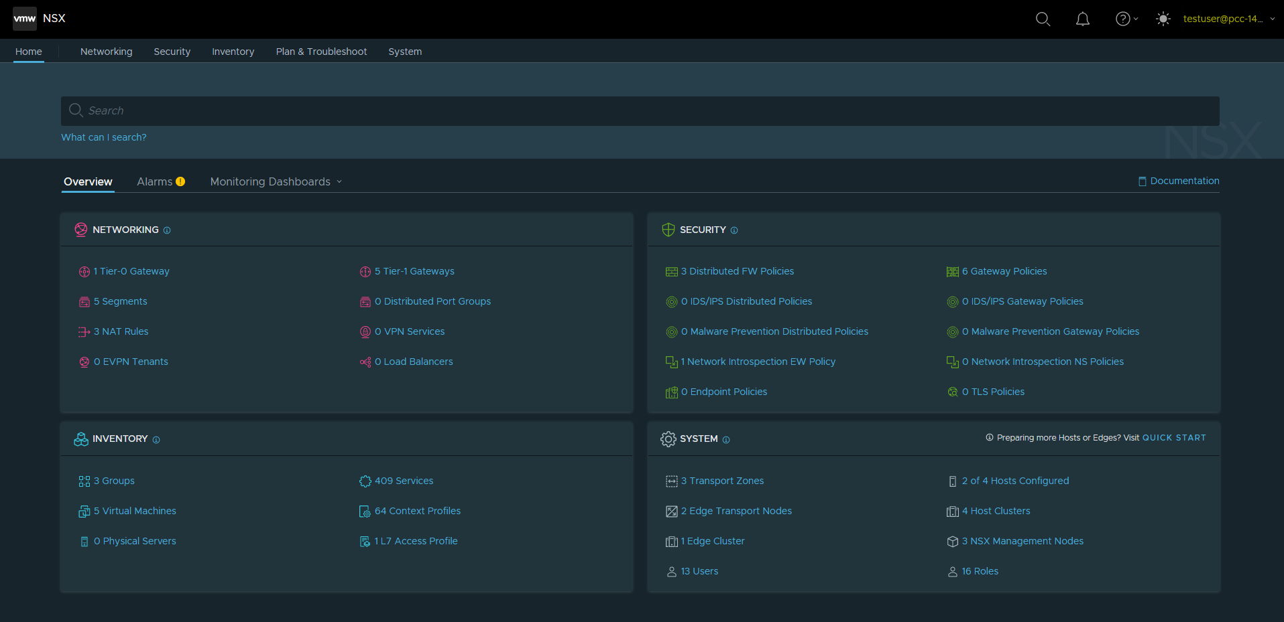Open the global search magnifier icon
Image resolution: width=1284 pixels, height=622 pixels.
1043,19
